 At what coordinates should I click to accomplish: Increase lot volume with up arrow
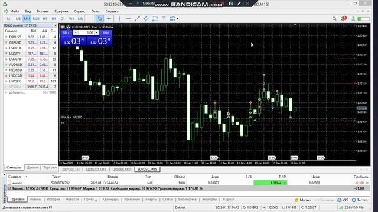tap(96, 33)
